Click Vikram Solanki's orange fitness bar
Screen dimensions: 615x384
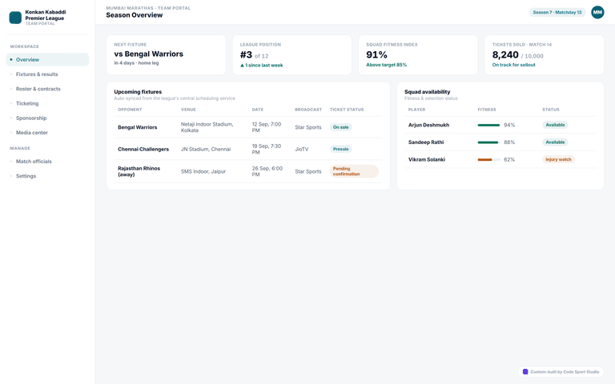[x=488, y=159]
